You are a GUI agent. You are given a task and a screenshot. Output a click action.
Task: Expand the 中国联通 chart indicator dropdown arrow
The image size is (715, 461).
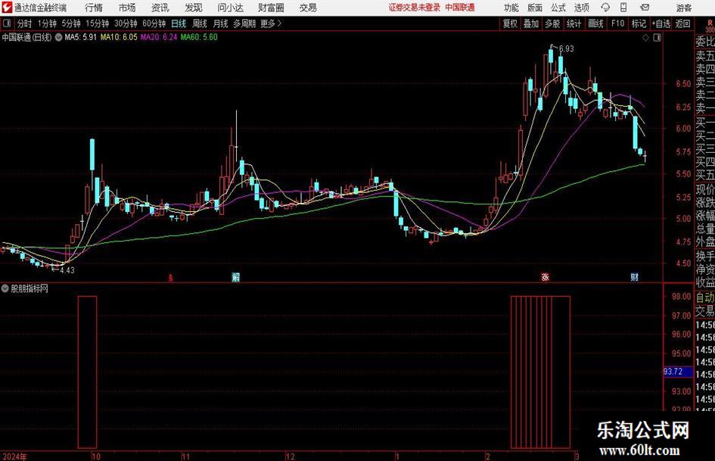tap(59, 37)
